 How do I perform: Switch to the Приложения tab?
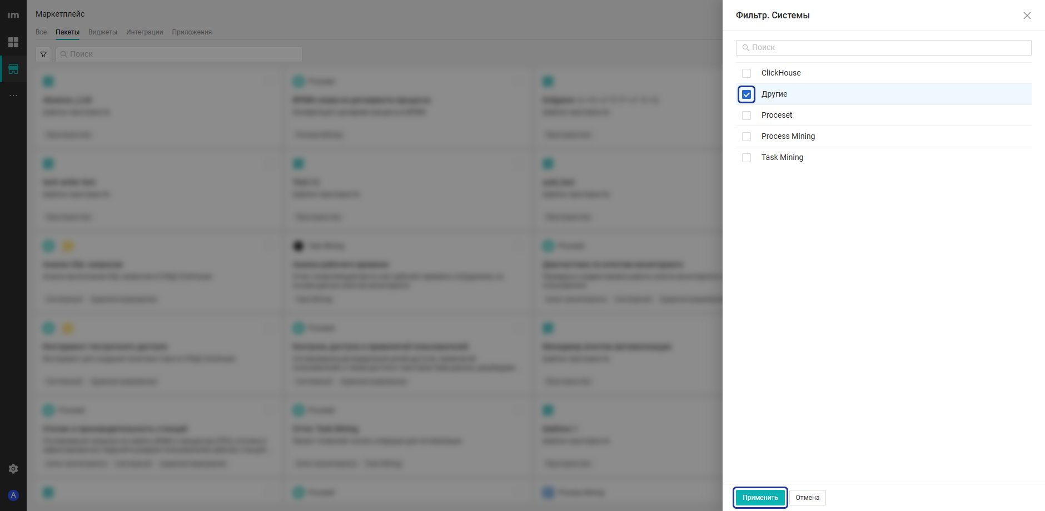(192, 32)
